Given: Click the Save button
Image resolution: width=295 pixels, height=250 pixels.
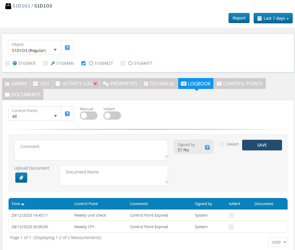Looking at the screenshot, I should pyautogui.click(x=262, y=145).
